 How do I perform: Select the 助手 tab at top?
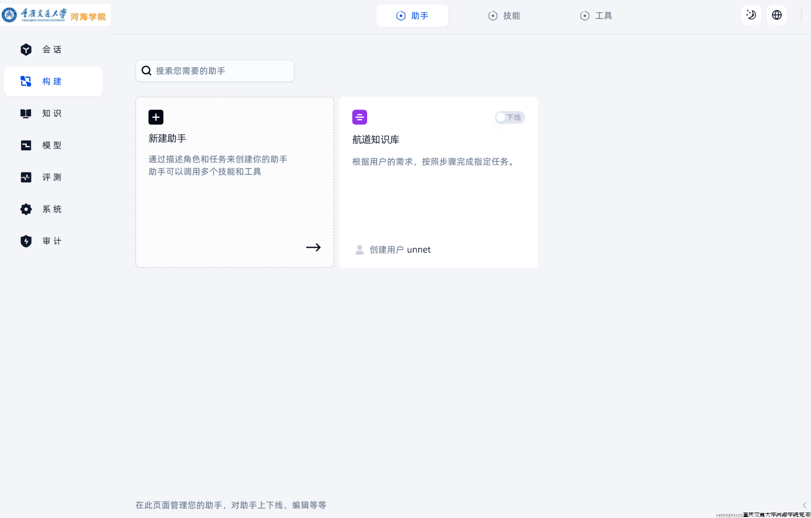412,16
